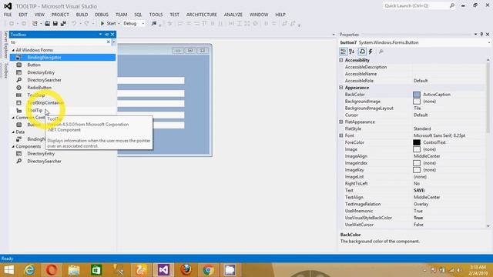493x277 pixels.
Task: Click the Text property value SAVE
Action: pos(419,191)
